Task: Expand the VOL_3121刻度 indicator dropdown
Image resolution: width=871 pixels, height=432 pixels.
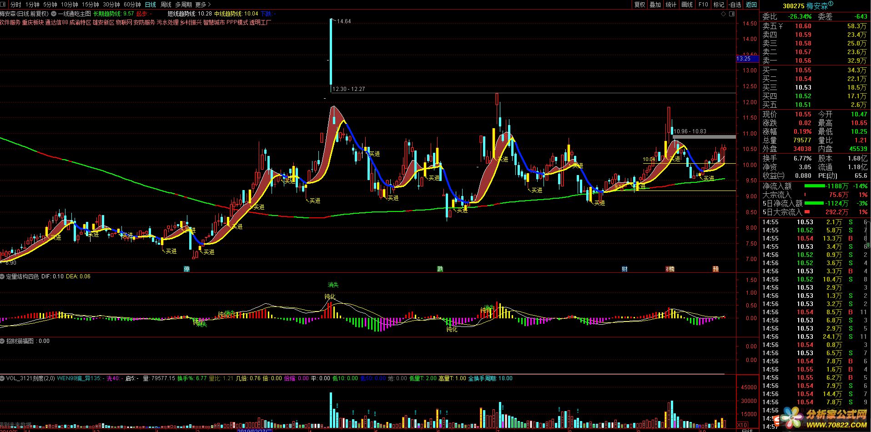Action: point(3,378)
